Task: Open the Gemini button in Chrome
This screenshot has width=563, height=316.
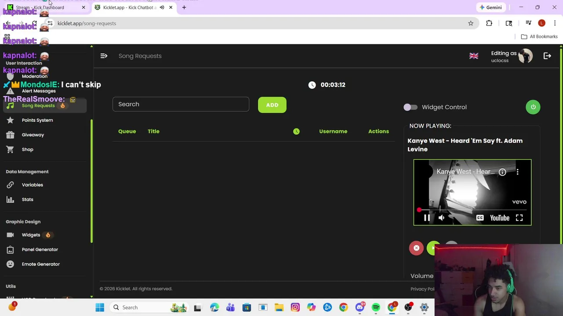Action: tap(490, 7)
